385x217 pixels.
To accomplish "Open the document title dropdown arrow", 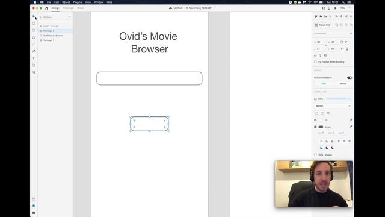I will click(214, 8).
